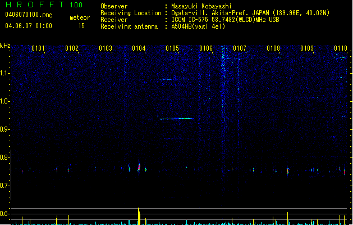Click the Observer label

click(114, 6)
